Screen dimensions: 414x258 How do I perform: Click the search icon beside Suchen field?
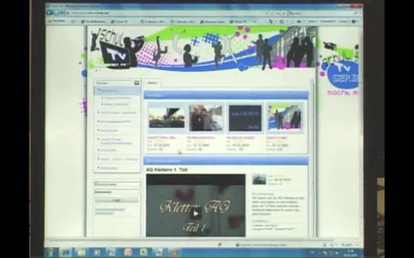point(137,83)
